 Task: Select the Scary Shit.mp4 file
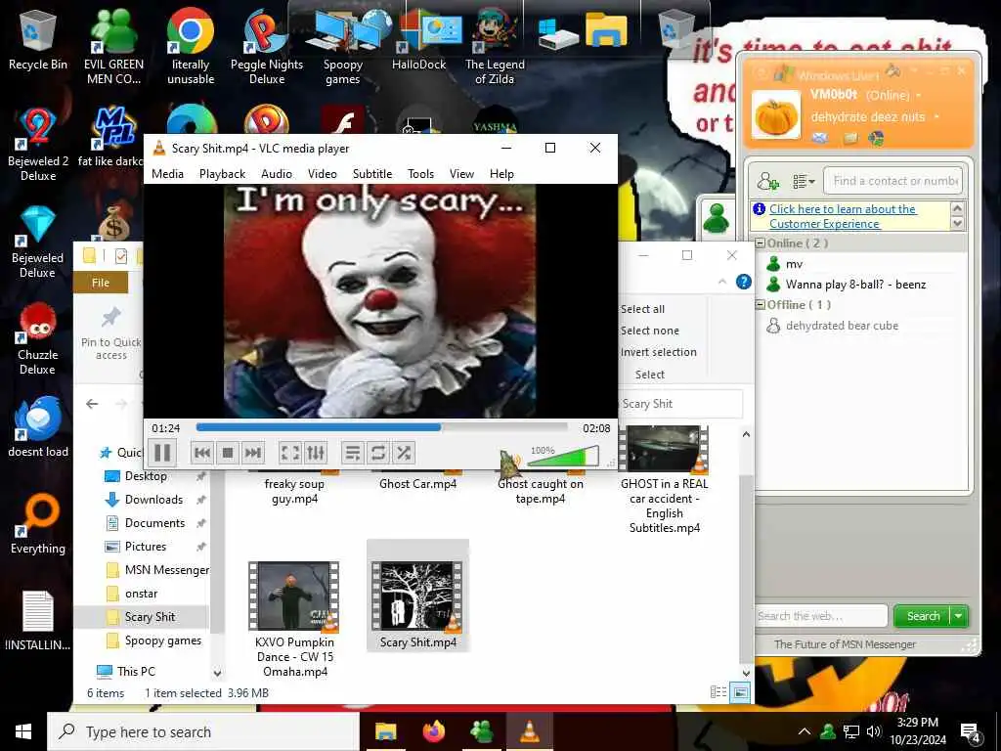(417, 596)
